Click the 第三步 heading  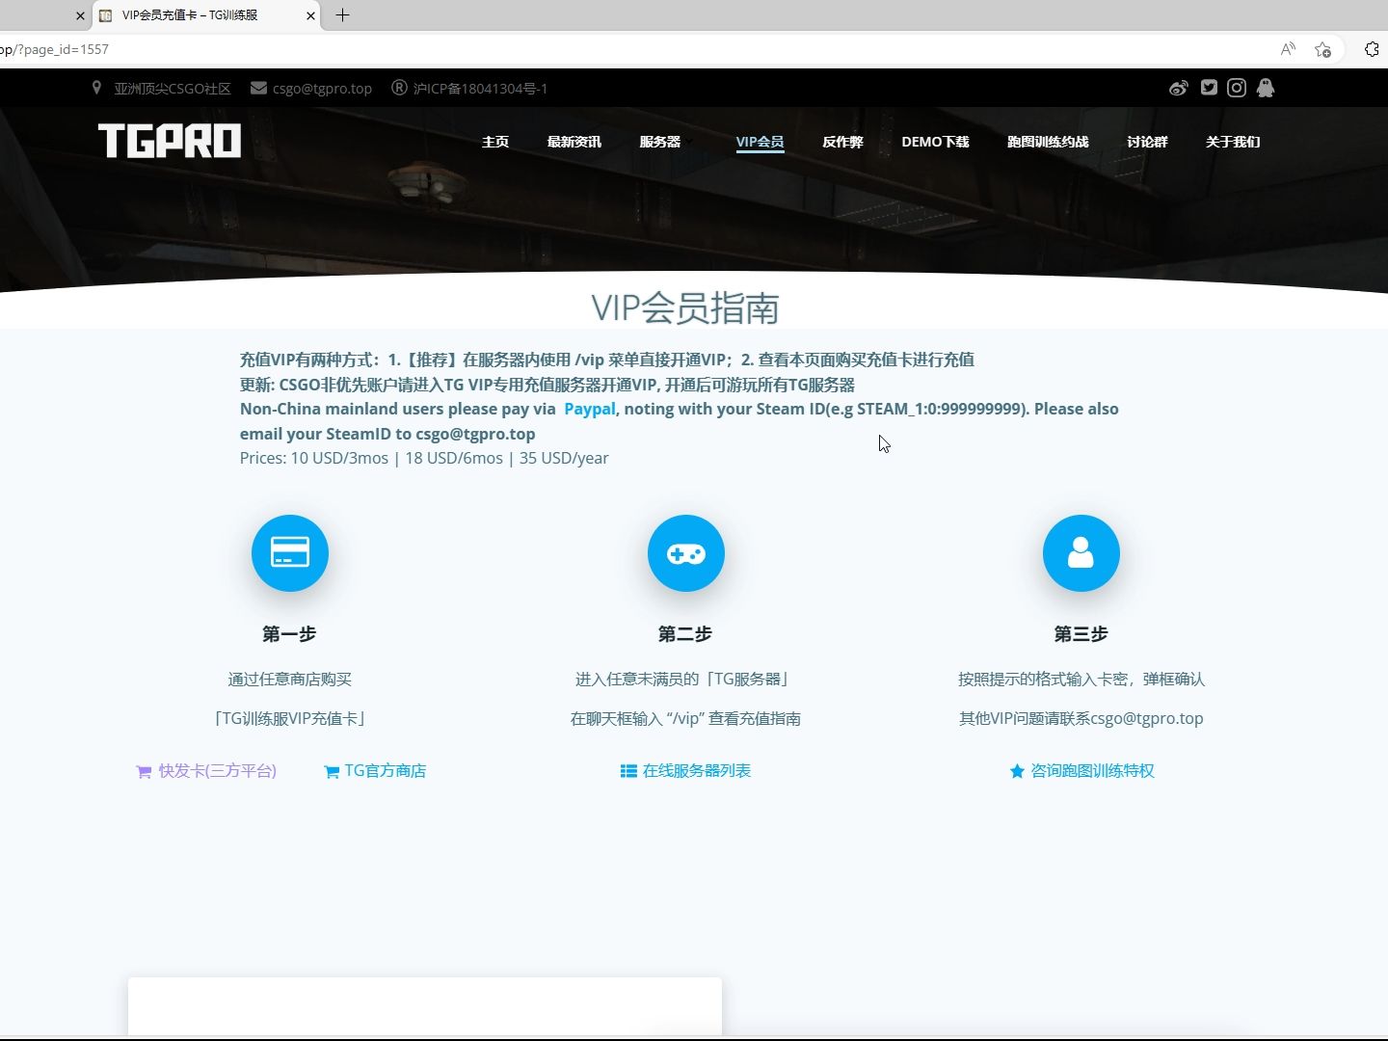coord(1081,634)
